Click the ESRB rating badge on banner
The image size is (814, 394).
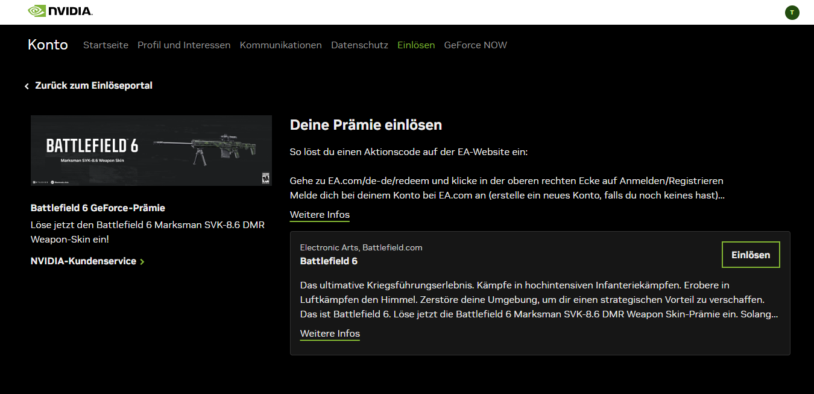point(264,178)
